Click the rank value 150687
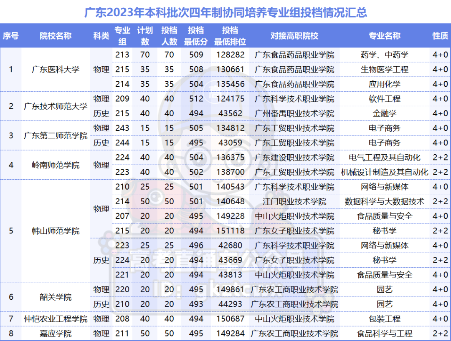The width and height of the screenshot is (451, 341). coord(231,319)
